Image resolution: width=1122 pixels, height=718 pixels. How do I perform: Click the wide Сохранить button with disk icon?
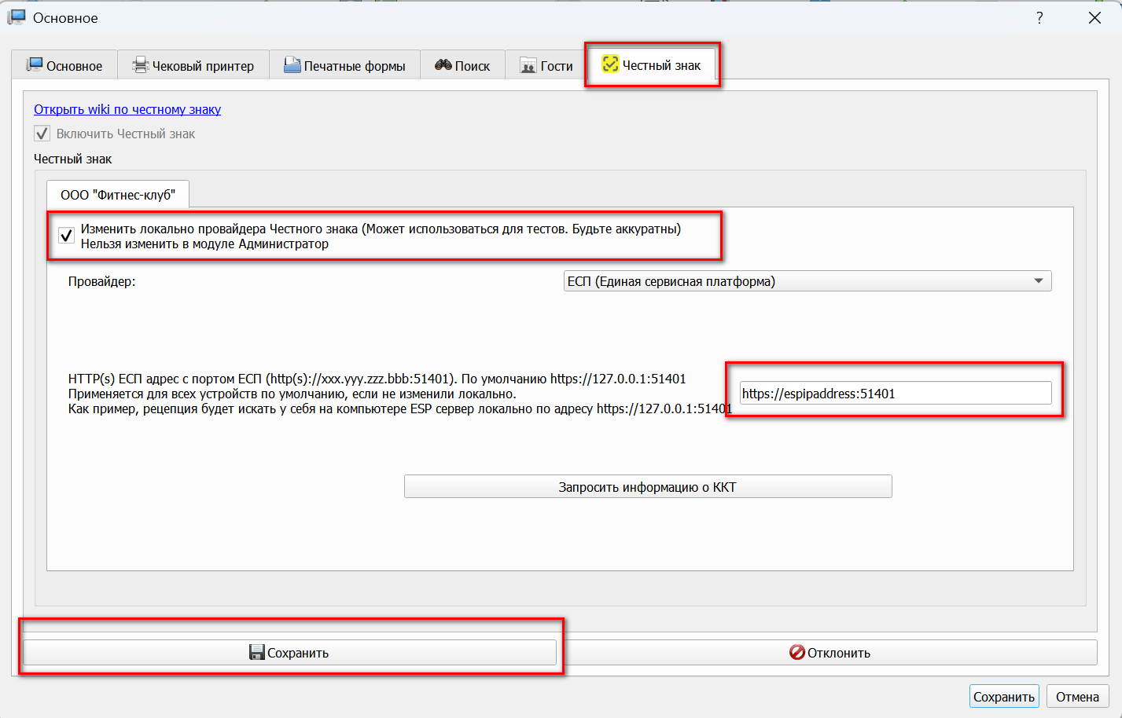pos(289,652)
